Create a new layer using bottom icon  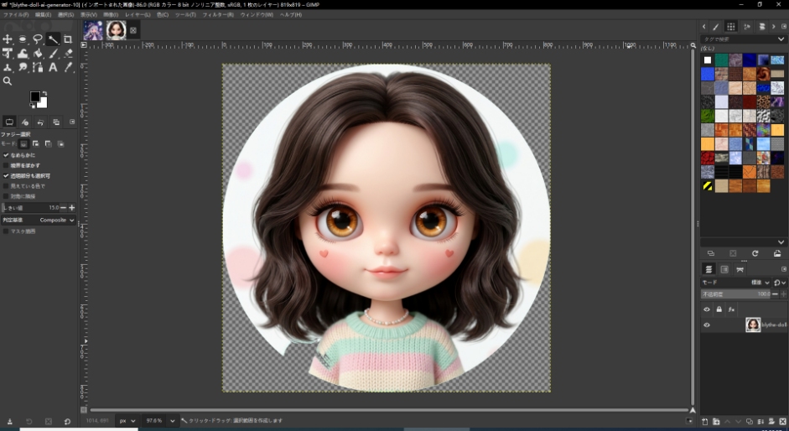(x=705, y=421)
